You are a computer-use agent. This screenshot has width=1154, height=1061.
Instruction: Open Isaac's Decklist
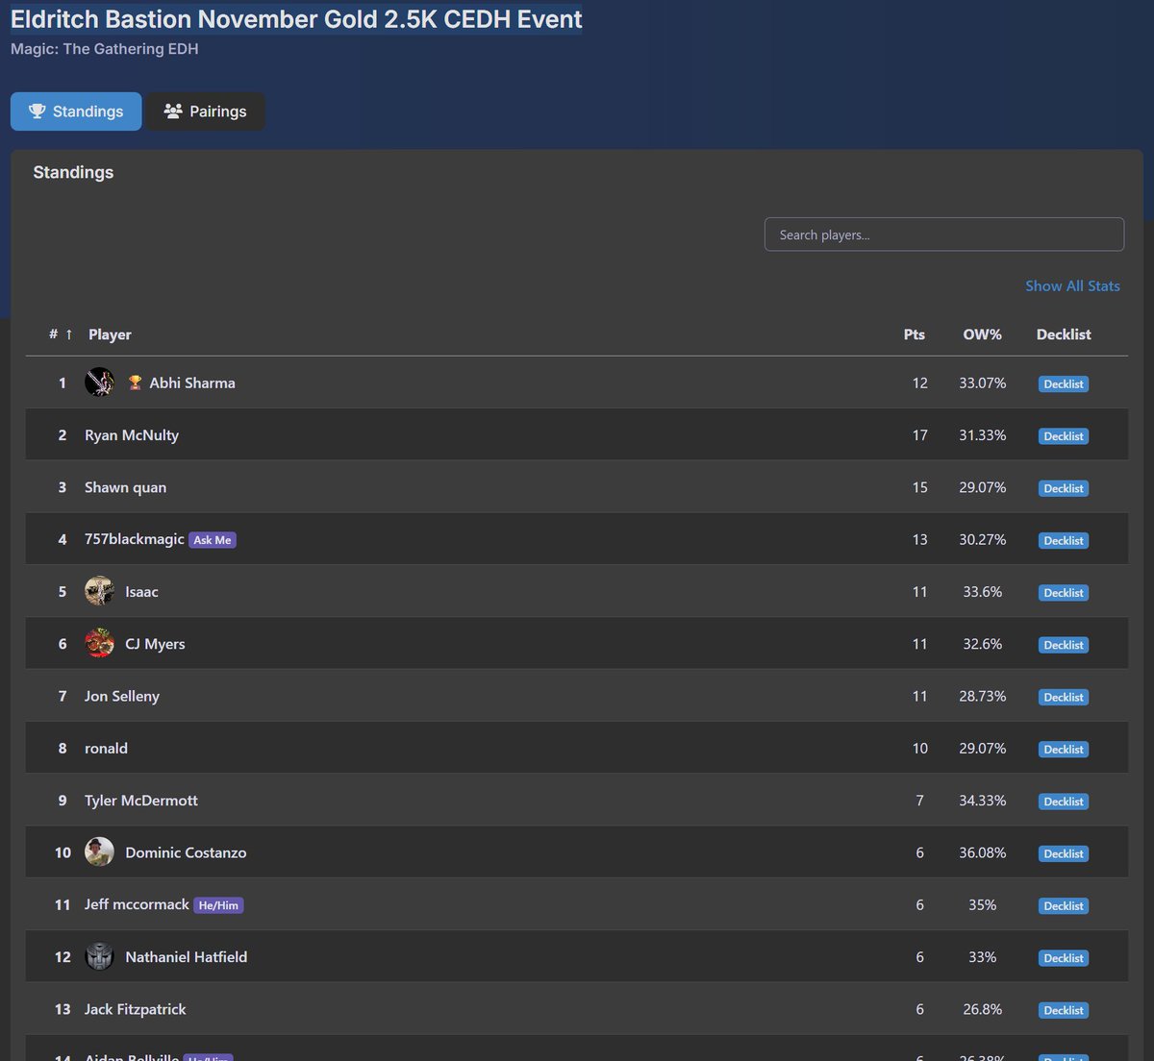(1064, 592)
